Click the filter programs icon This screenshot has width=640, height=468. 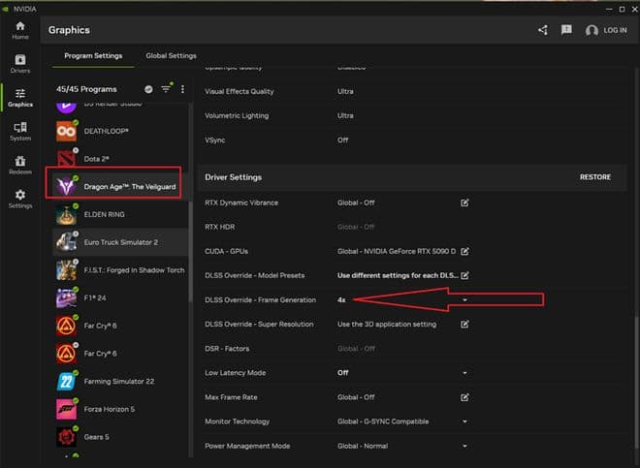(166, 89)
